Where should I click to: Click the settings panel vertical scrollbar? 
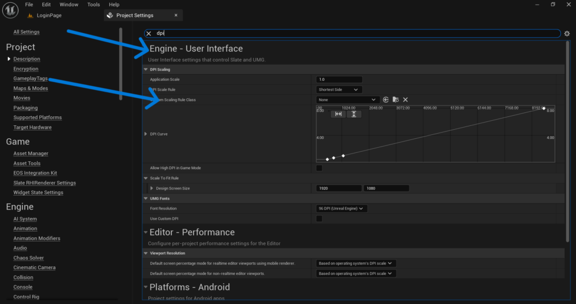click(568, 142)
